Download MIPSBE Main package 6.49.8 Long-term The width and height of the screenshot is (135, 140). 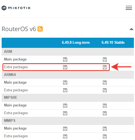click(65, 106)
